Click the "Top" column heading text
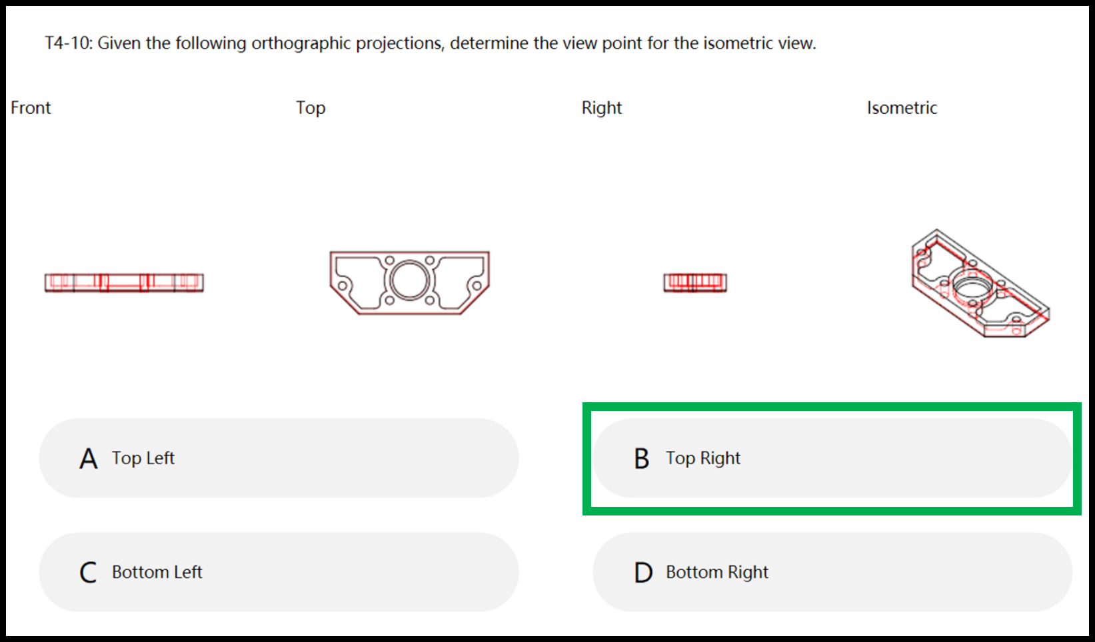The image size is (1095, 642). 311,109
